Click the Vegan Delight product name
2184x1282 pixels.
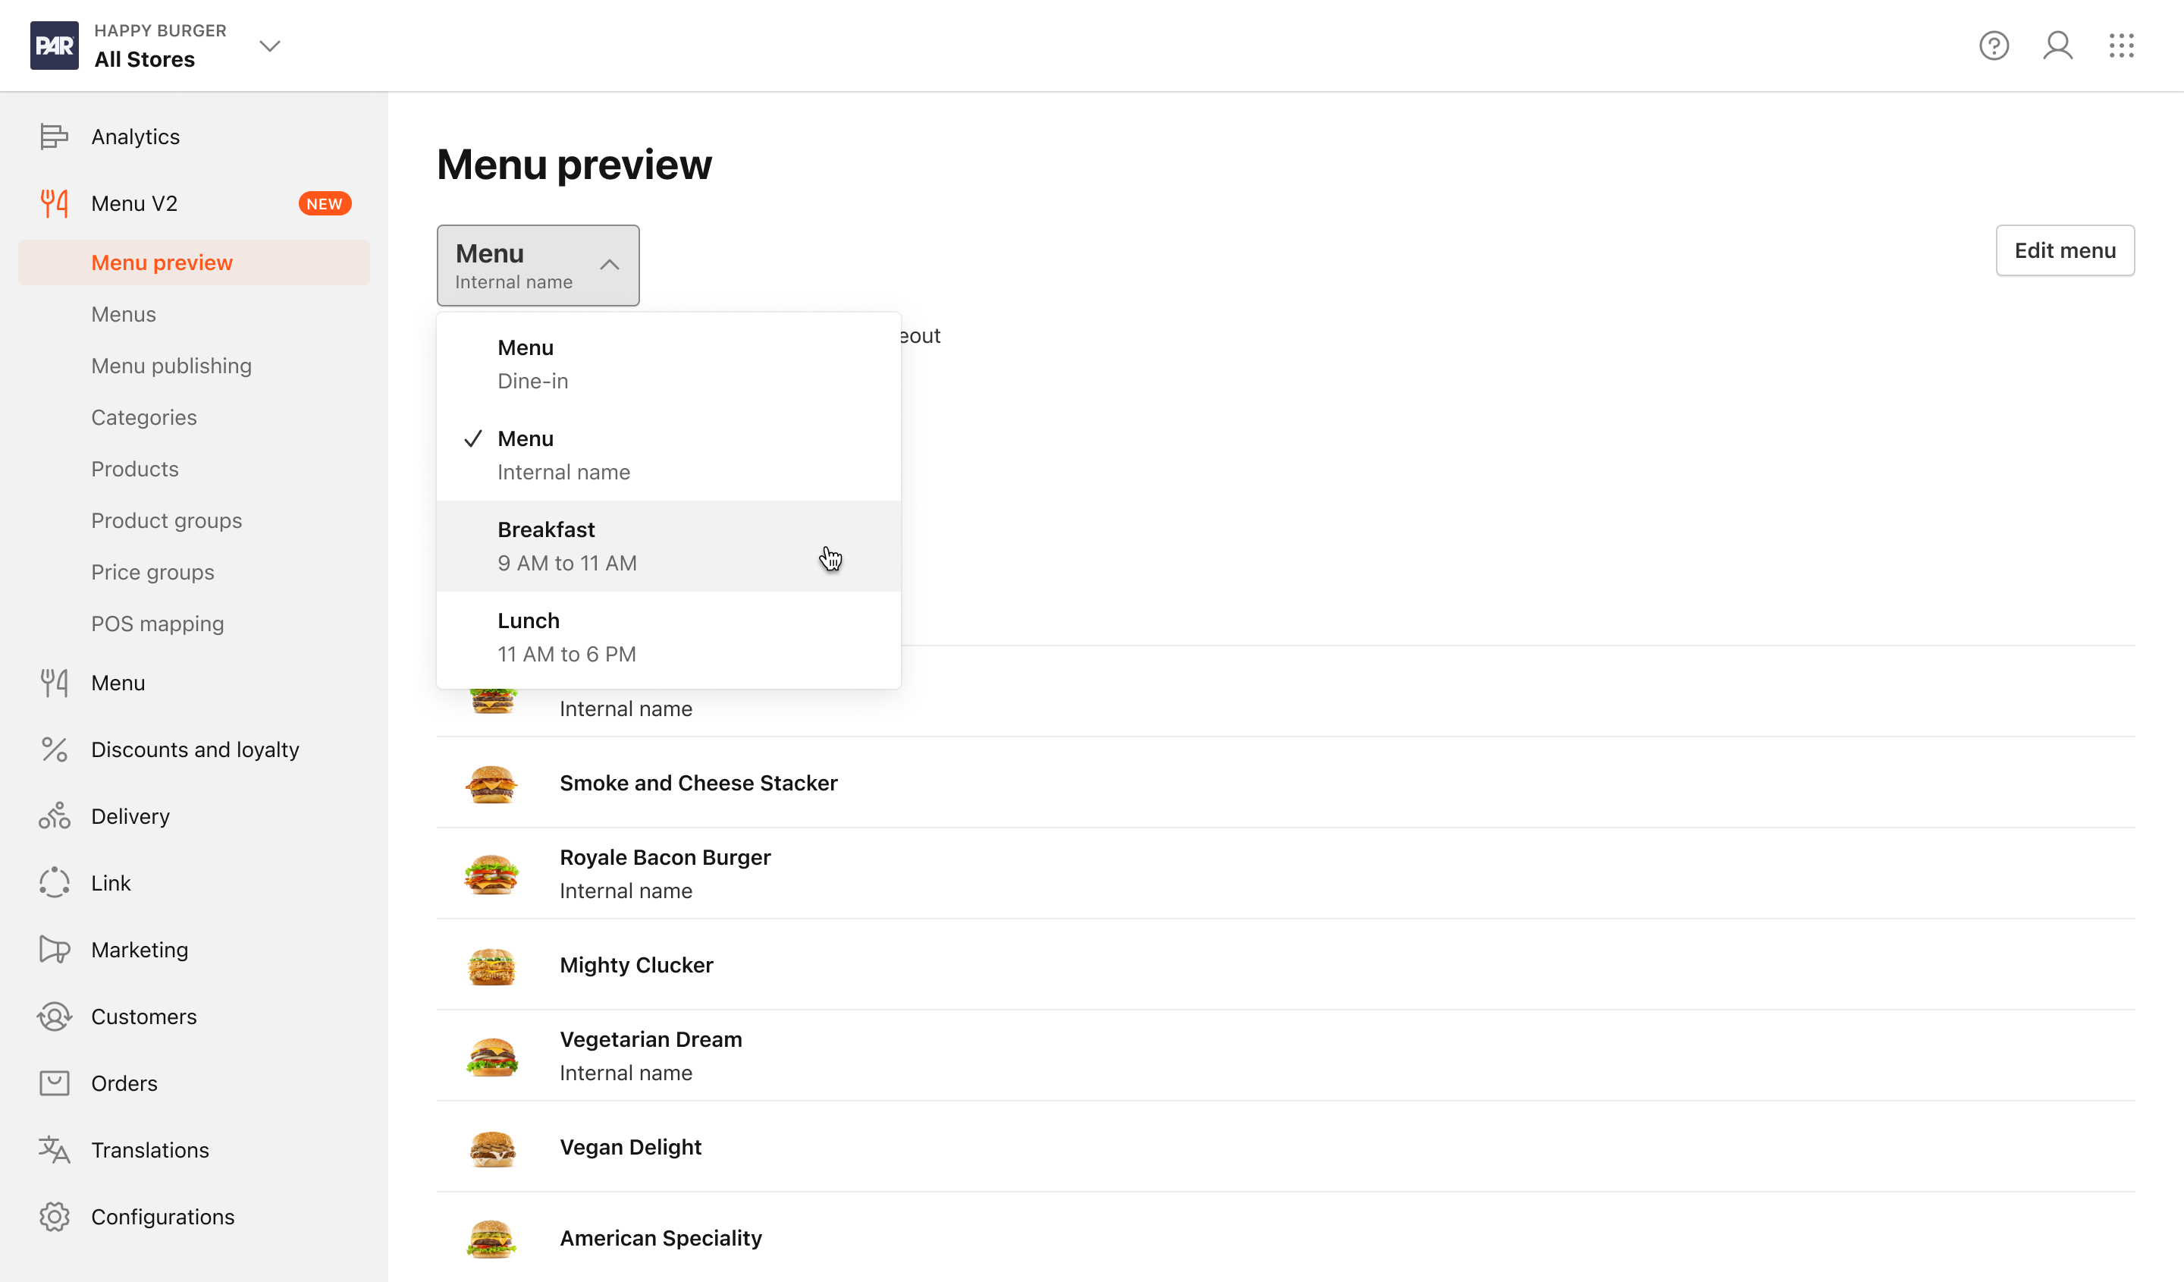point(630,1147)
